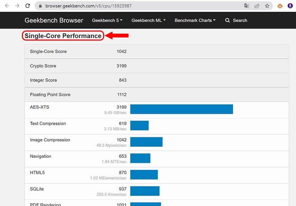The width and height of the screenshot is (296, 206).
Task: Expand the Geekbench ML dropdown menu
Action: click(x=149, y=20)
